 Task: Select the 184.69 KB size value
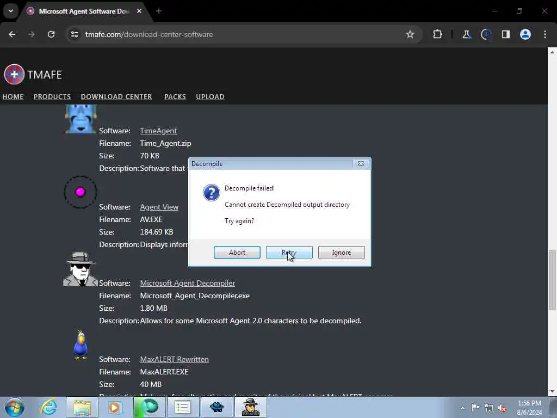point(157,232)
